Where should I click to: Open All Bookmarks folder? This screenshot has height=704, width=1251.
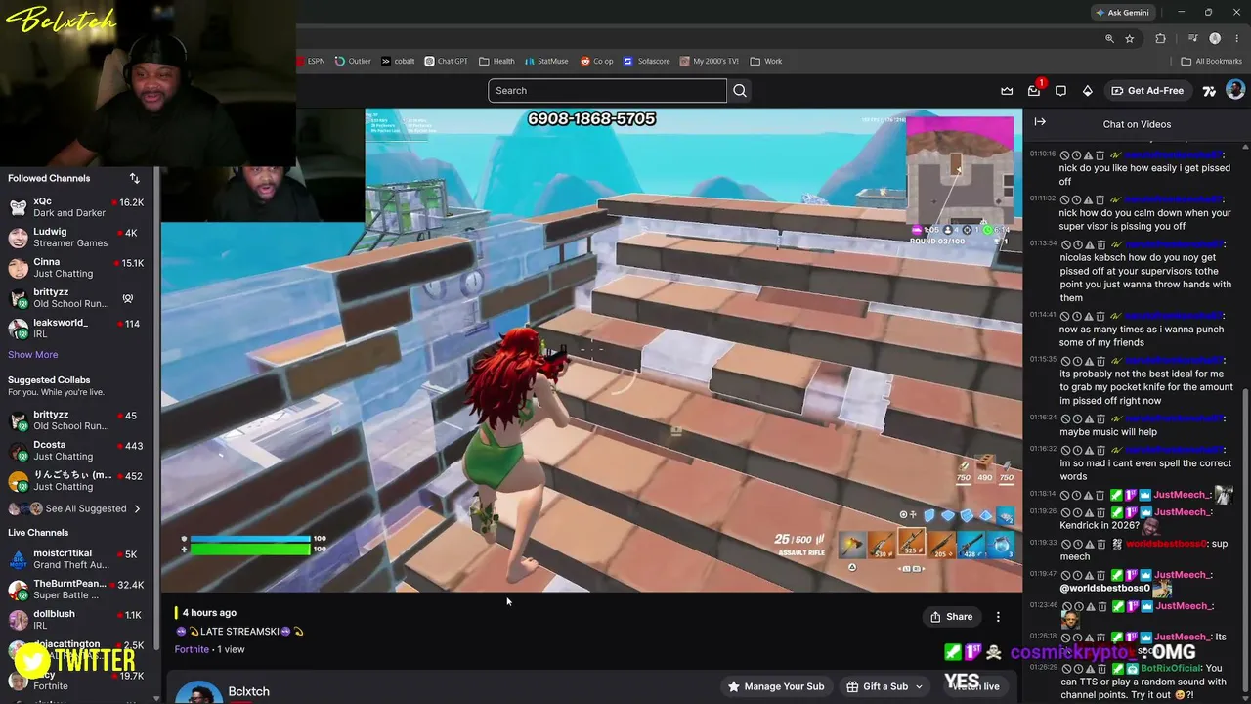(x=1212, y=61)
